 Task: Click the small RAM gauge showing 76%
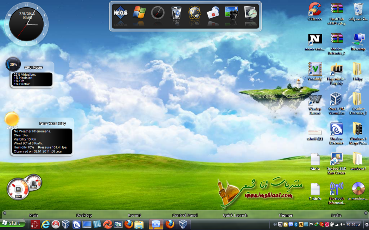(x=34, y=183)
